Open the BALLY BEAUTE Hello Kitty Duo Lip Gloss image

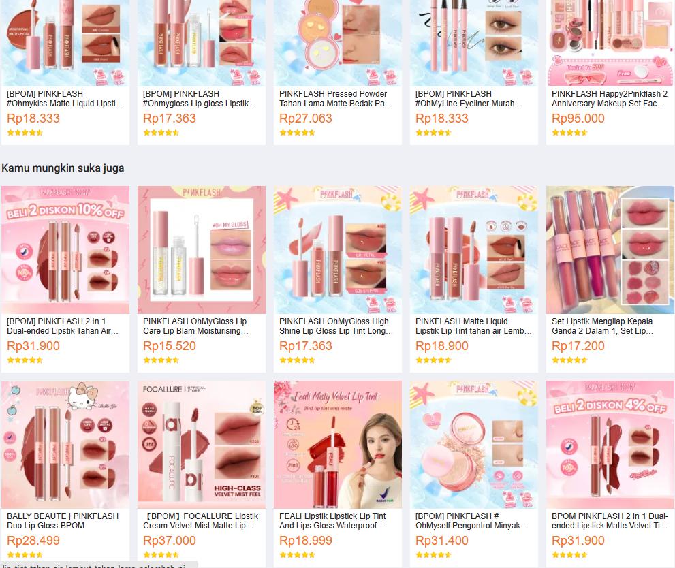pos(65,445)
